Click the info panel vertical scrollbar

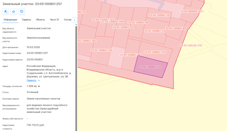[x=76, y=78]
